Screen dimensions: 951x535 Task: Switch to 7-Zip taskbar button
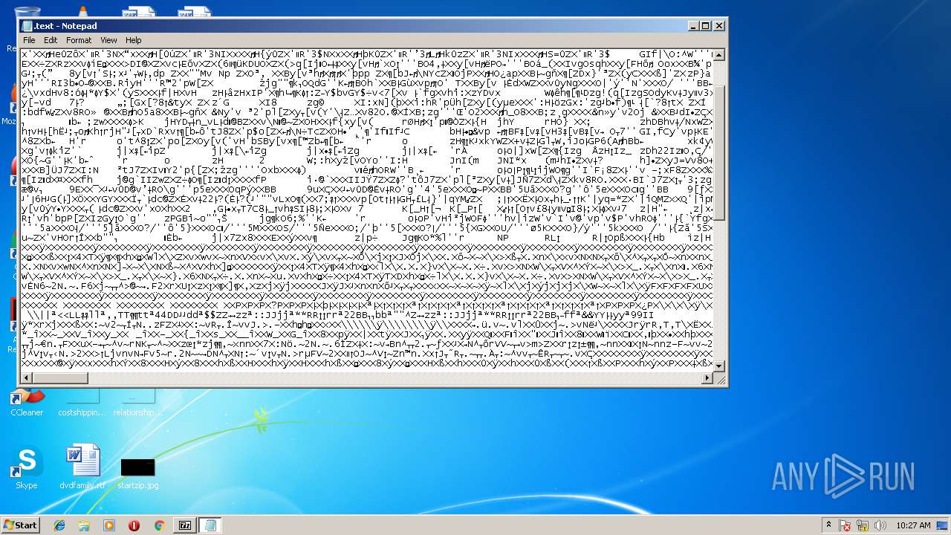[x=184, y=525]
